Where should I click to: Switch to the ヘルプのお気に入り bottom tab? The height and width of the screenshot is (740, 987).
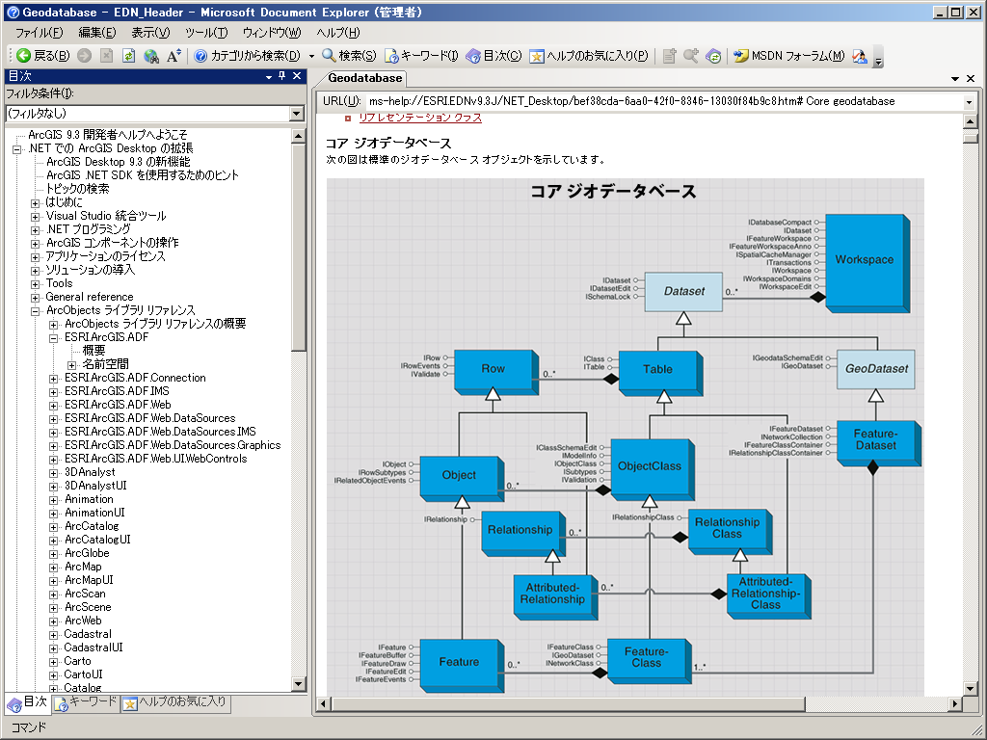point(175,702)
